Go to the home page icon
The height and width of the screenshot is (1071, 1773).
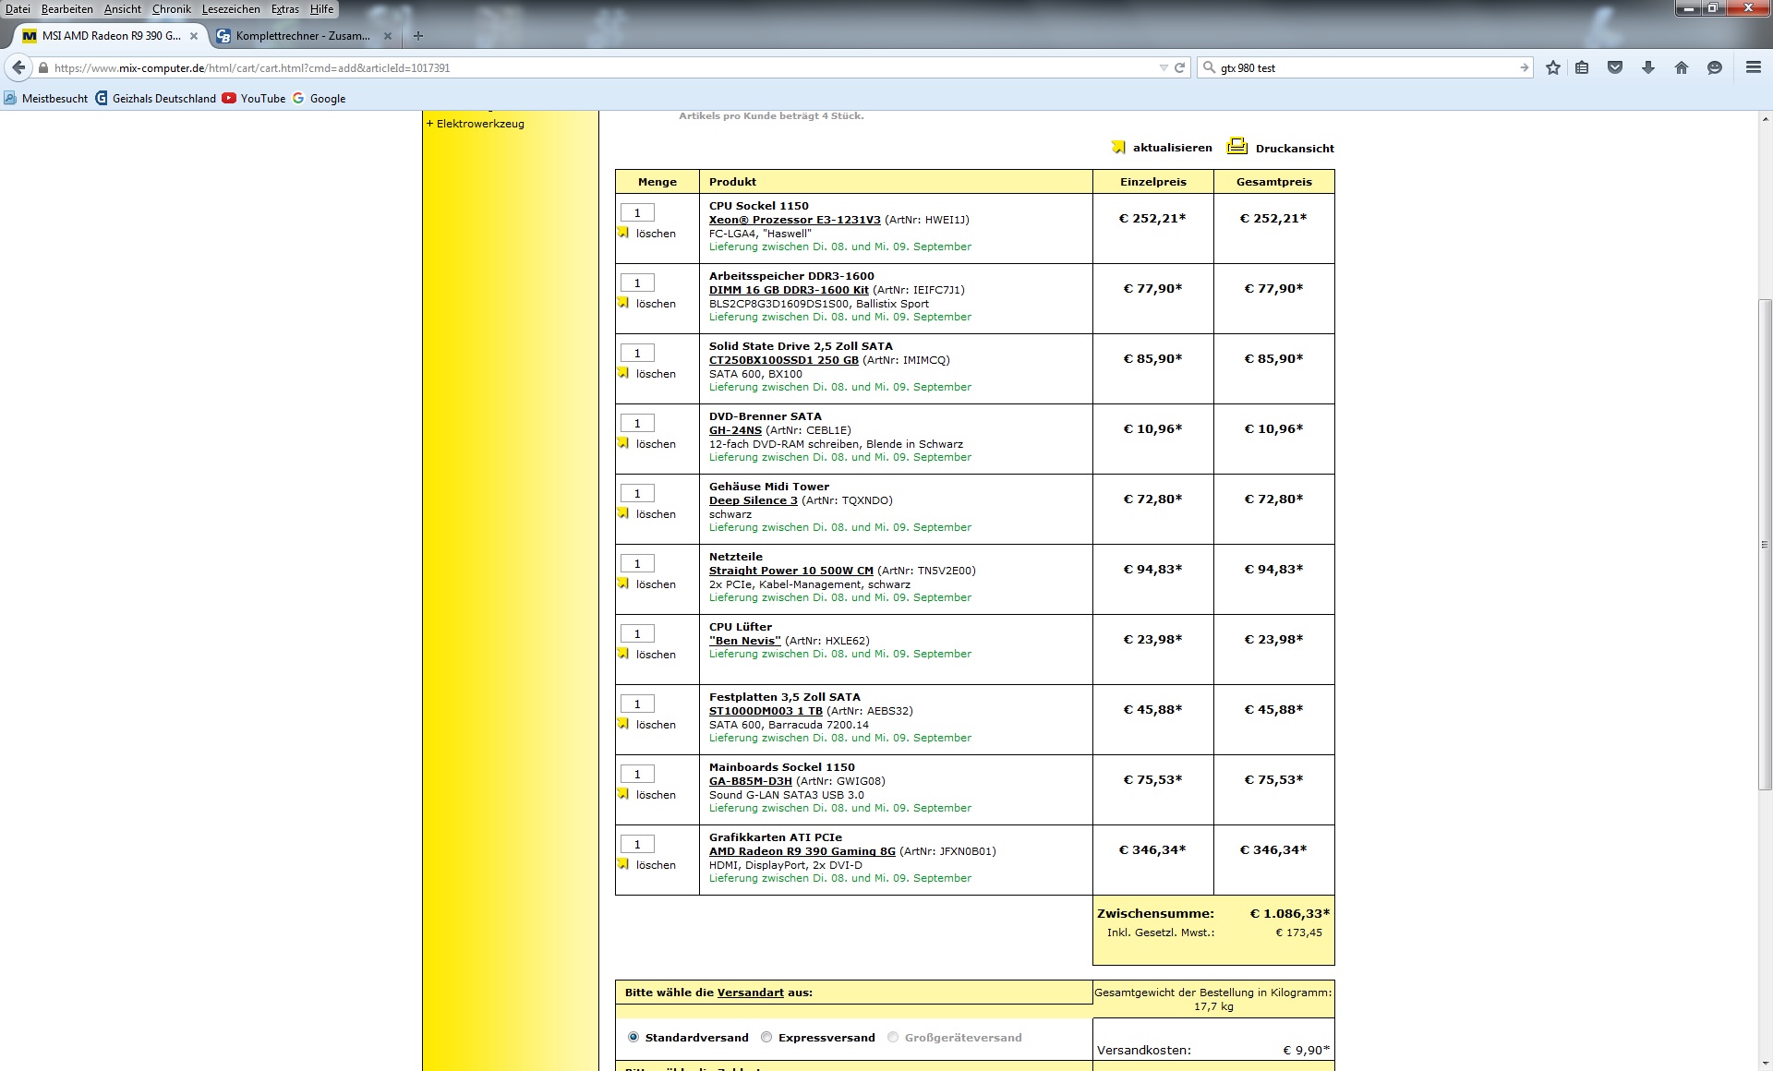tap(1682, 67)
